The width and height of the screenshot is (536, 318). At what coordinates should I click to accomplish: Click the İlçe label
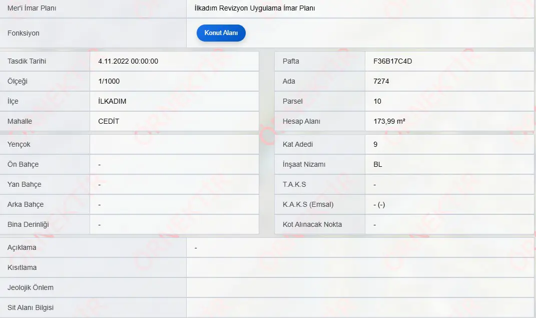[13, 101]
